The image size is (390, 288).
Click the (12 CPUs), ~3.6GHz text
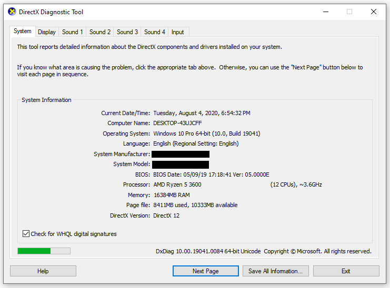point(296,184)
